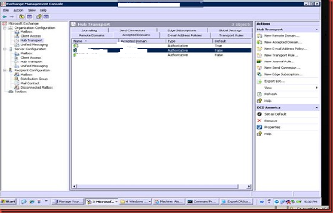Switch to the Accepted Domains tab

(x=136, y=35)
